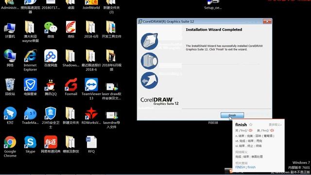Viewport: 311px width, 175px height.
Task: Select the 20180717... desktop file
Action: coord(51,5)
